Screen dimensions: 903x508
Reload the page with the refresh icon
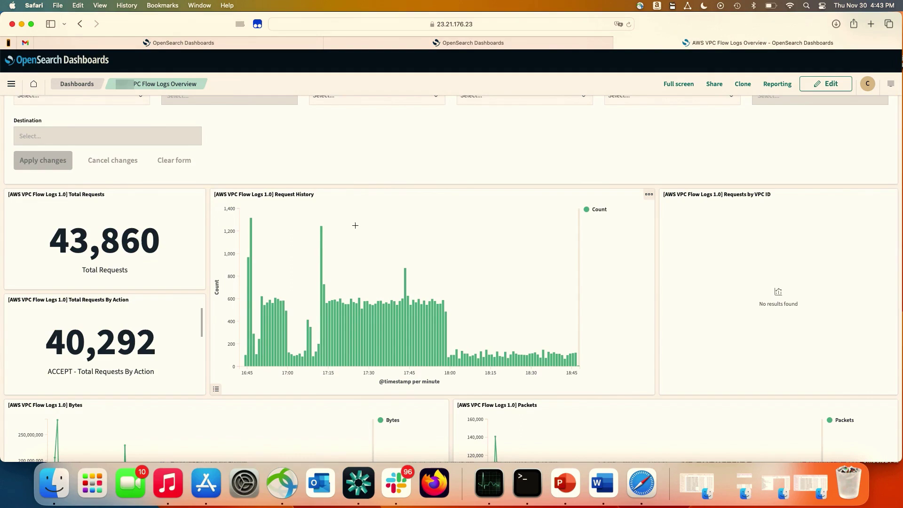(x=628, y=24)
